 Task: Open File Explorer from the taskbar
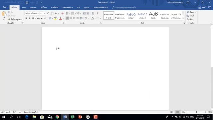(x=34, y=117)
